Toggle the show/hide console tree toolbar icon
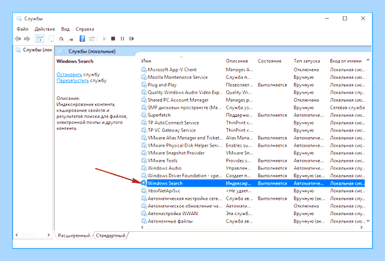Screen dimensions: 385x261 (40, 38)
